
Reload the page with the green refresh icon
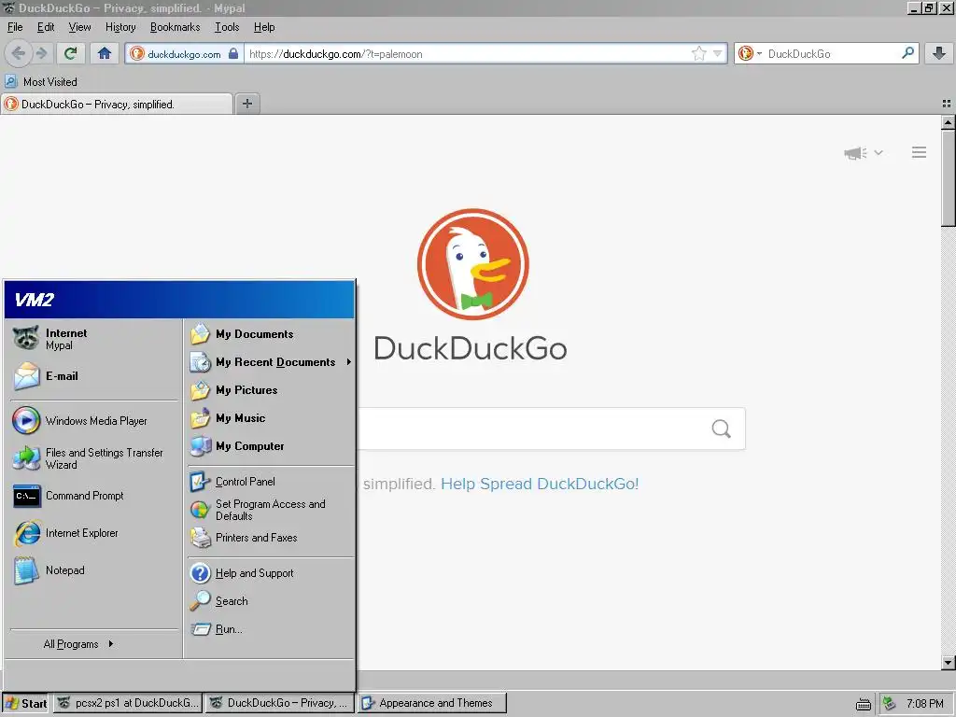(x=71, y=53)
